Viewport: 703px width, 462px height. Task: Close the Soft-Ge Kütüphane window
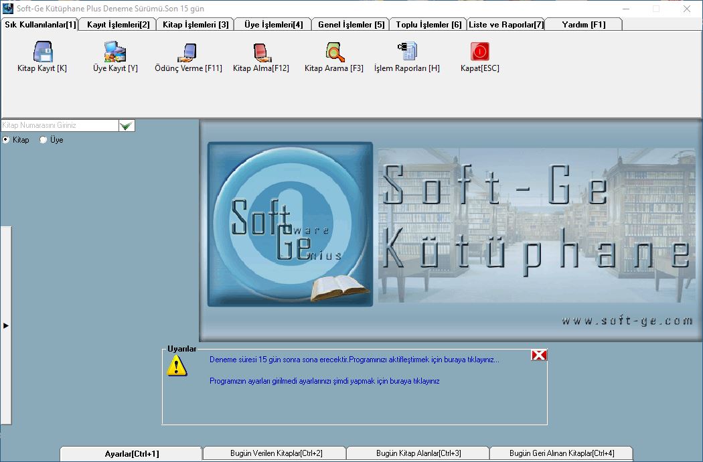687,9
